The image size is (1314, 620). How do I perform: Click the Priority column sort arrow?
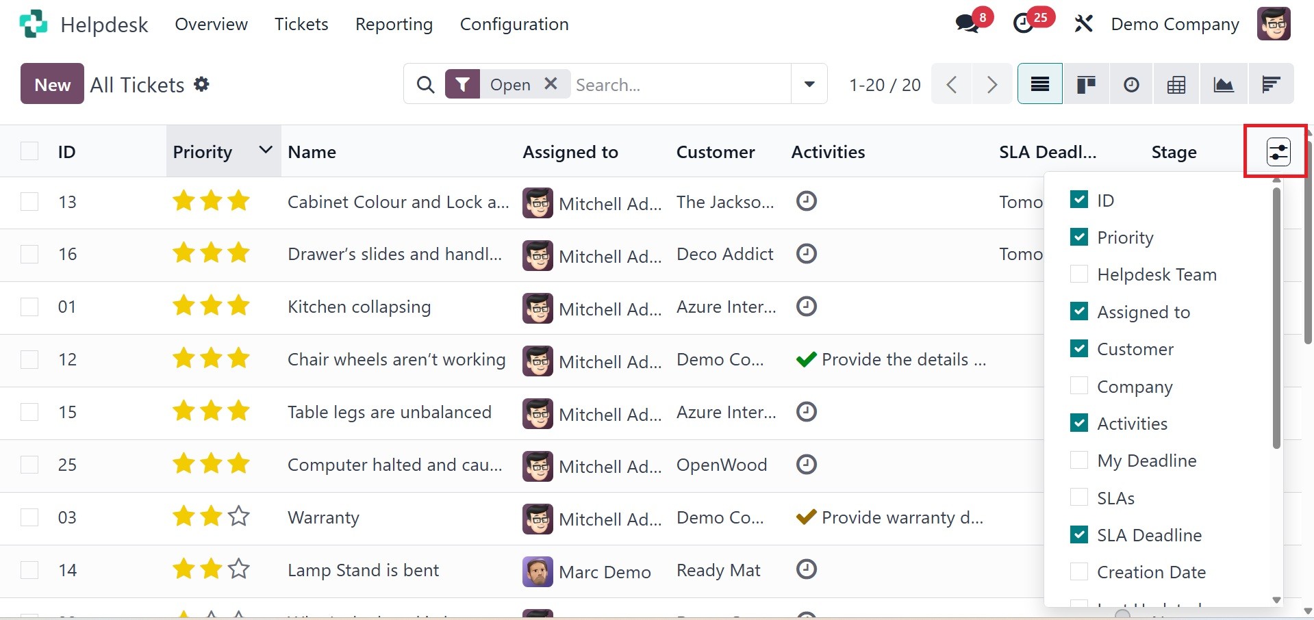[x=266, y=150]
